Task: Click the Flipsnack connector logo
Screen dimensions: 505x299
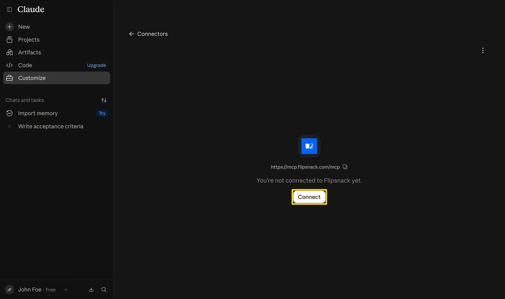Action: click(309, 146)
